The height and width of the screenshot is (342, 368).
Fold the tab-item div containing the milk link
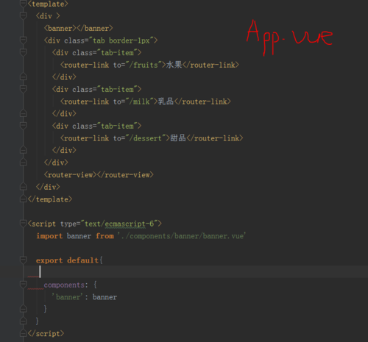tap(23, 89)
